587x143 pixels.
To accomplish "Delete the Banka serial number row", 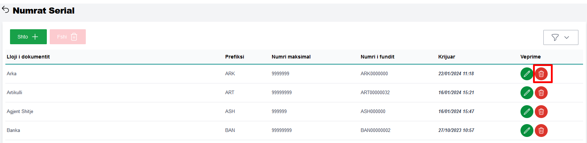I will [x=541, y=131].
